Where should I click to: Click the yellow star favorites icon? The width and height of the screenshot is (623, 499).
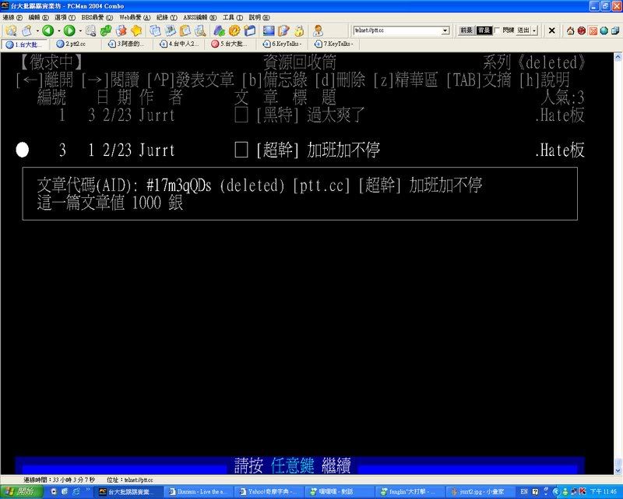(x=136, y=30)
